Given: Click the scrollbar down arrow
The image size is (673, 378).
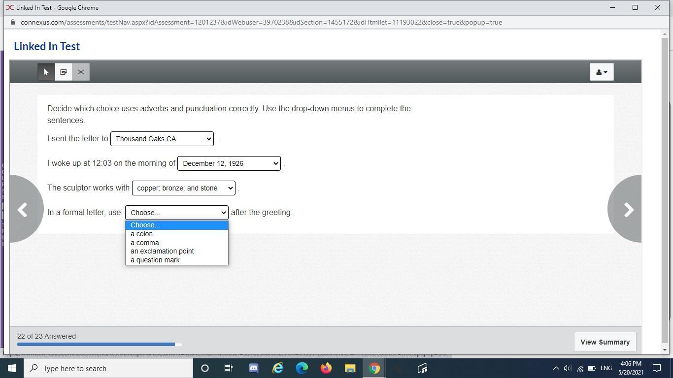Looking at the screenshot, I should coord(665,350).
